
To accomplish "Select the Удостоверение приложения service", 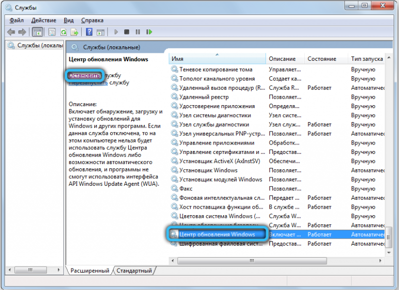I will coord(277,106).
